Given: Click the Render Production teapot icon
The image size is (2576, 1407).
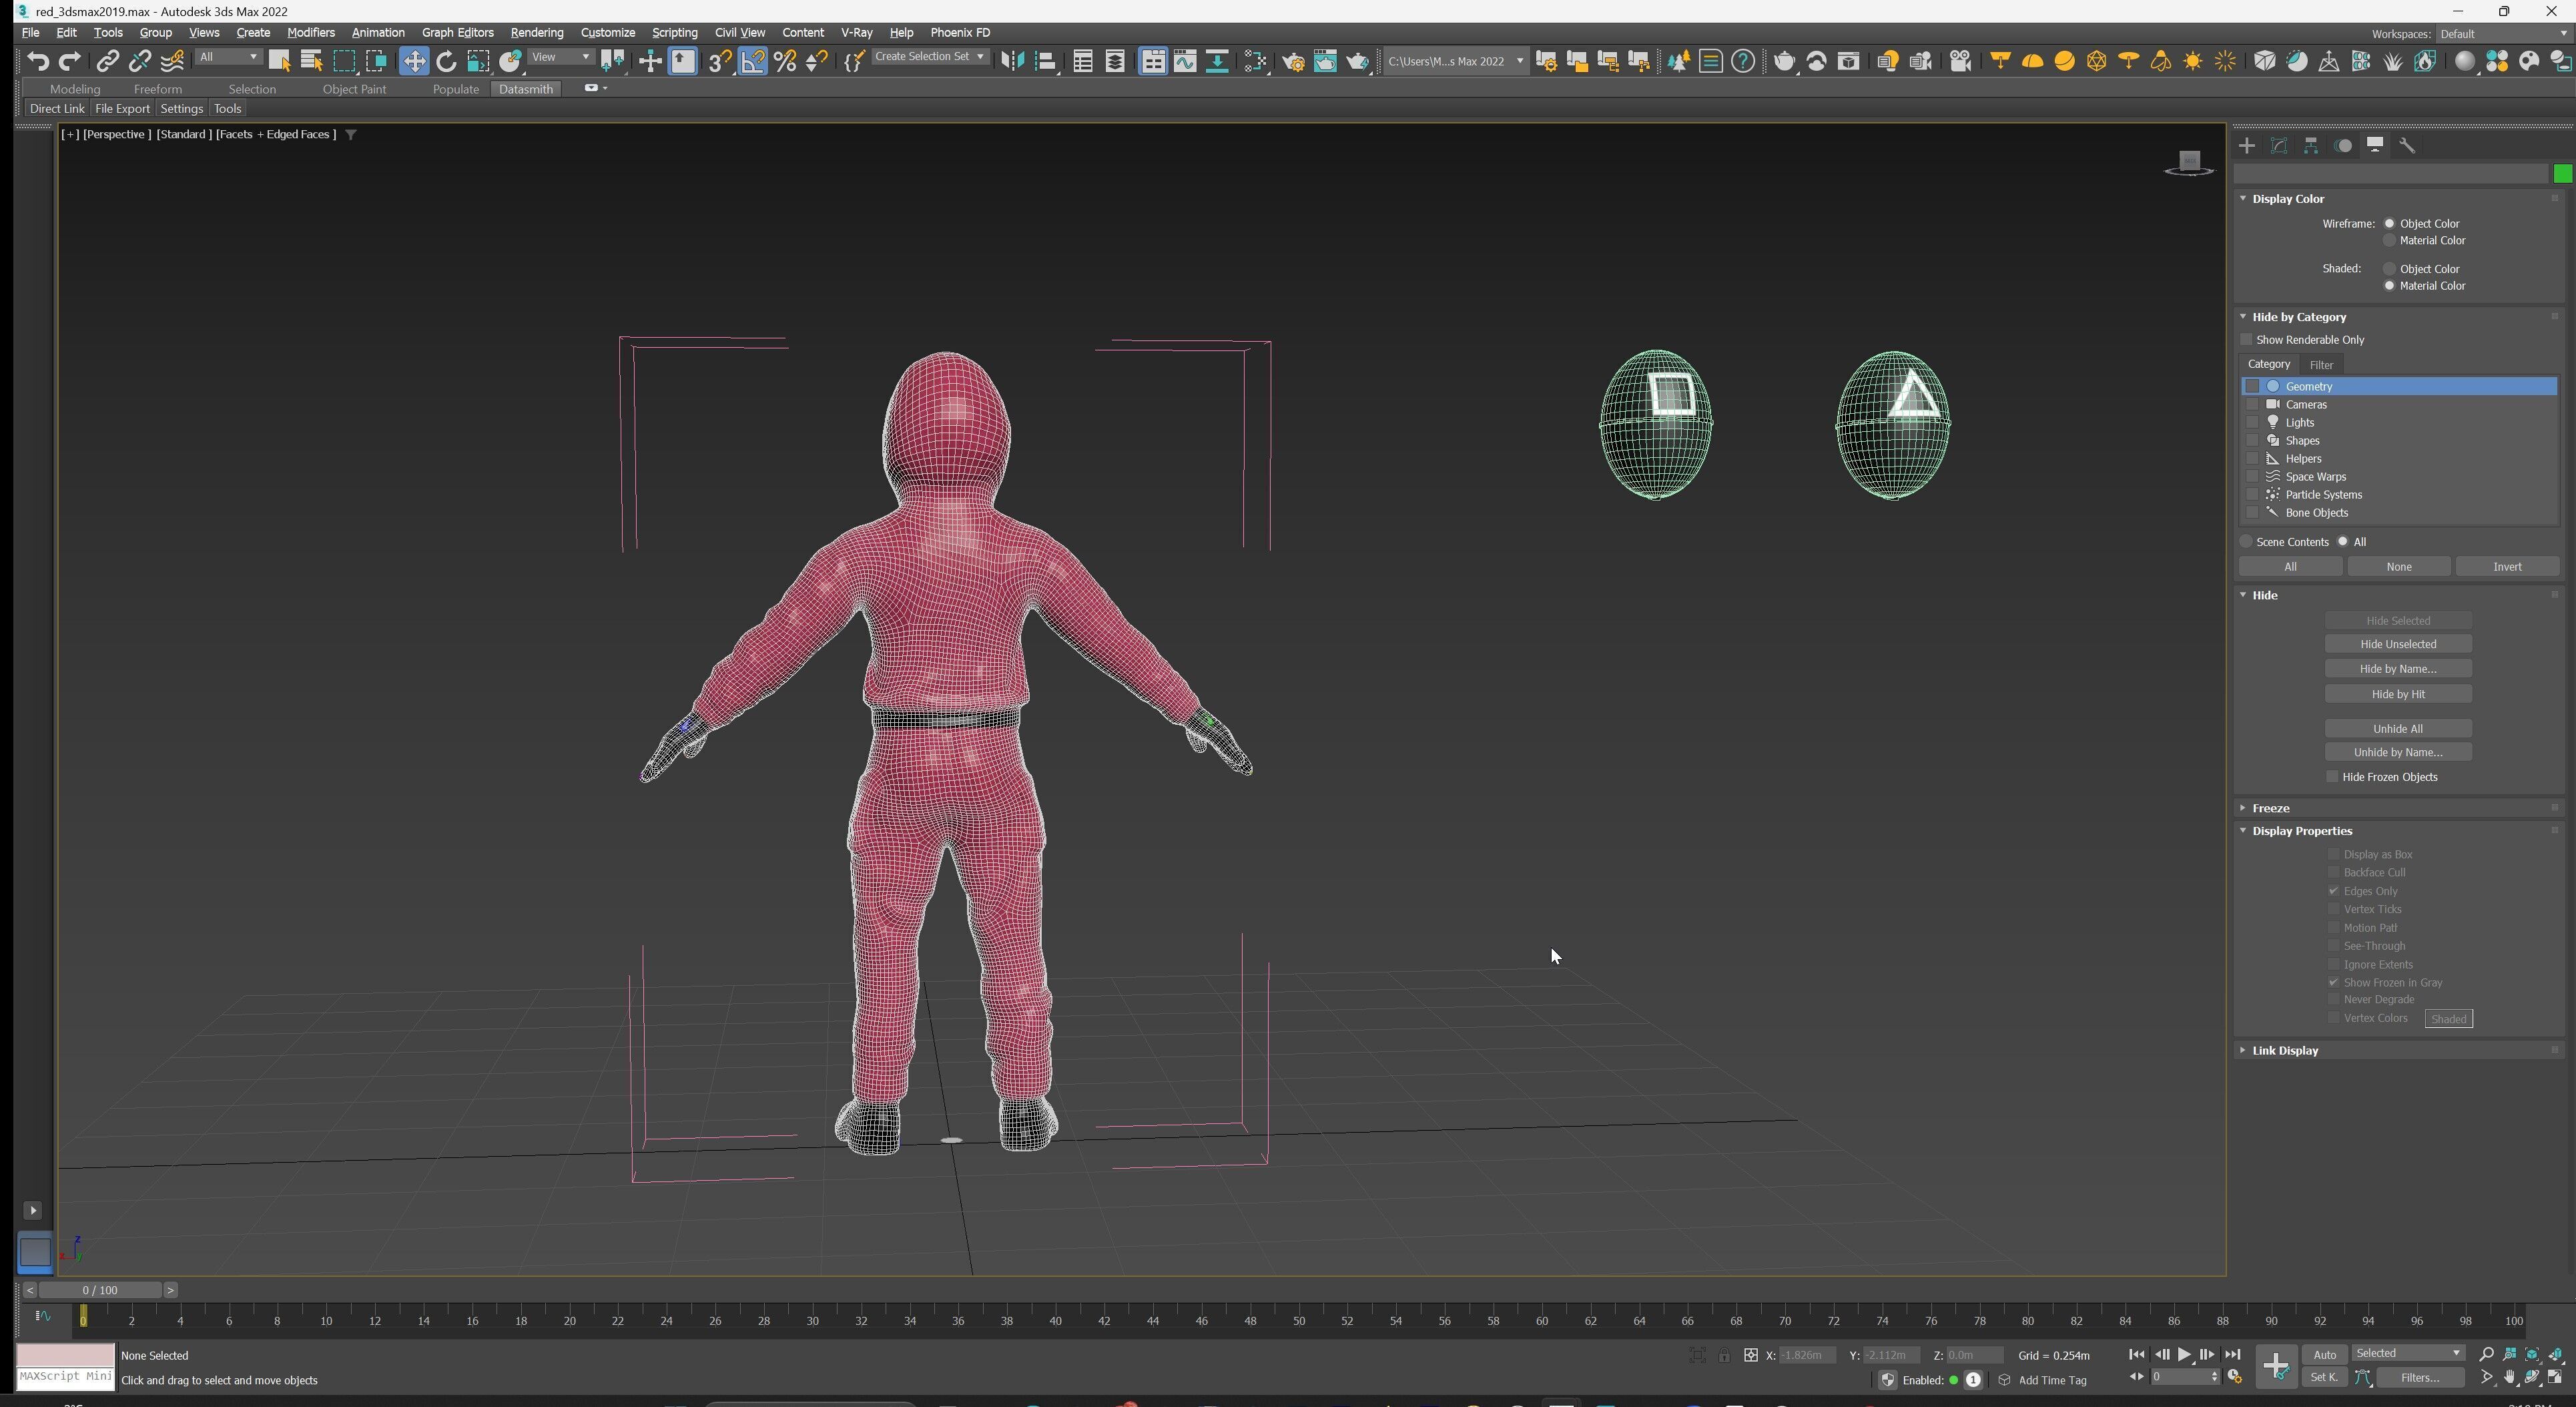Looking at the screenshot, I should [1357, 61].
